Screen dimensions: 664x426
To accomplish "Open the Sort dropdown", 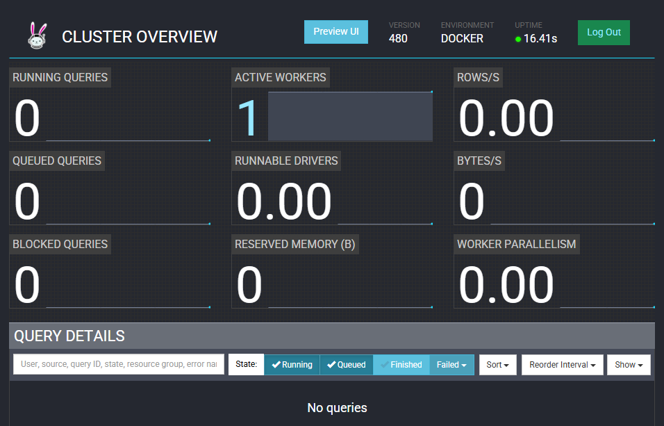I will click(x=497, y=365).
